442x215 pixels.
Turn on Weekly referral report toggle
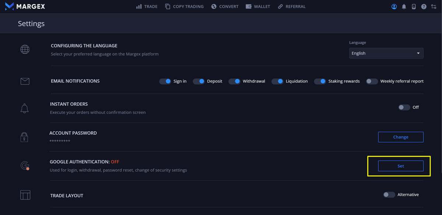[x=372, y=81]
